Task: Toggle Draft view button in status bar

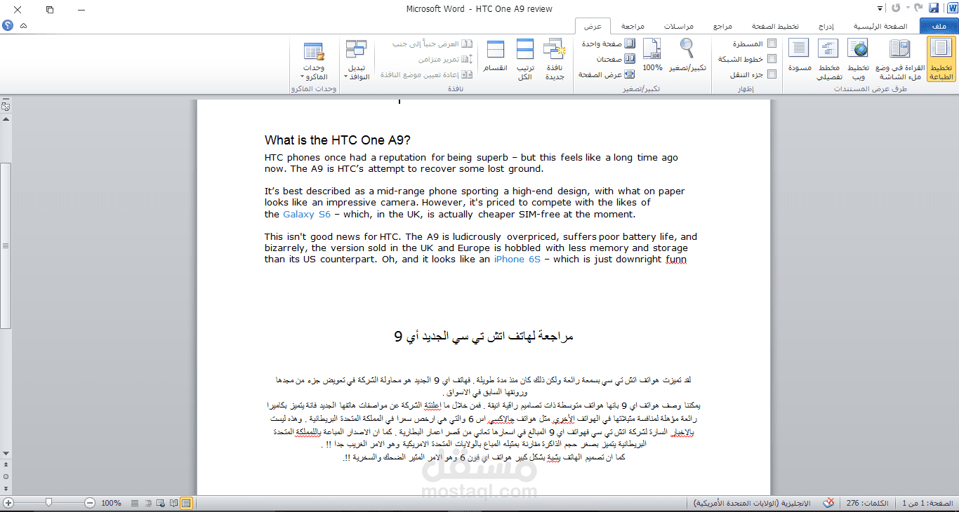Action: tap(134, 503)
